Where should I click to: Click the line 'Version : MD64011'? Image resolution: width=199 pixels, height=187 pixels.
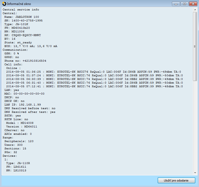[x=22, y=127]
